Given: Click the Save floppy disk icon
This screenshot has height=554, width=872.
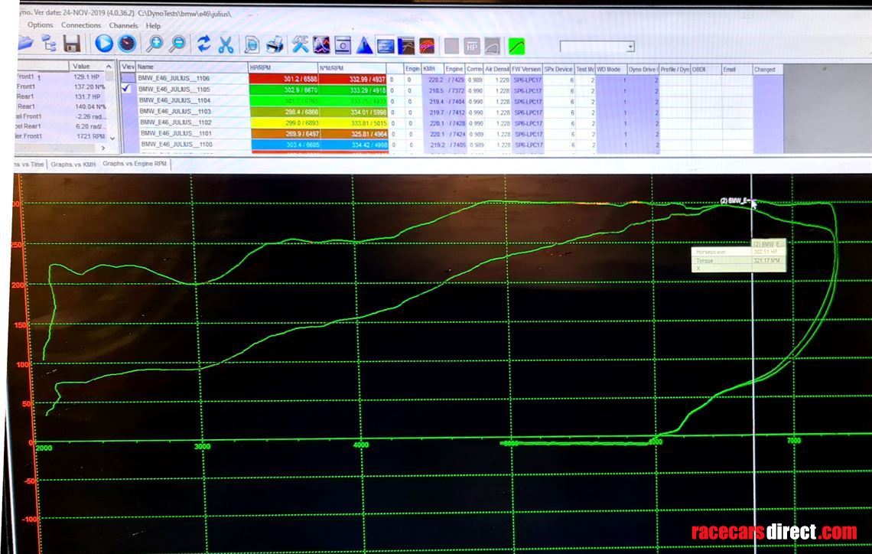Looking at the screenshot, I should pyautogui.click(x=73, y=44).
